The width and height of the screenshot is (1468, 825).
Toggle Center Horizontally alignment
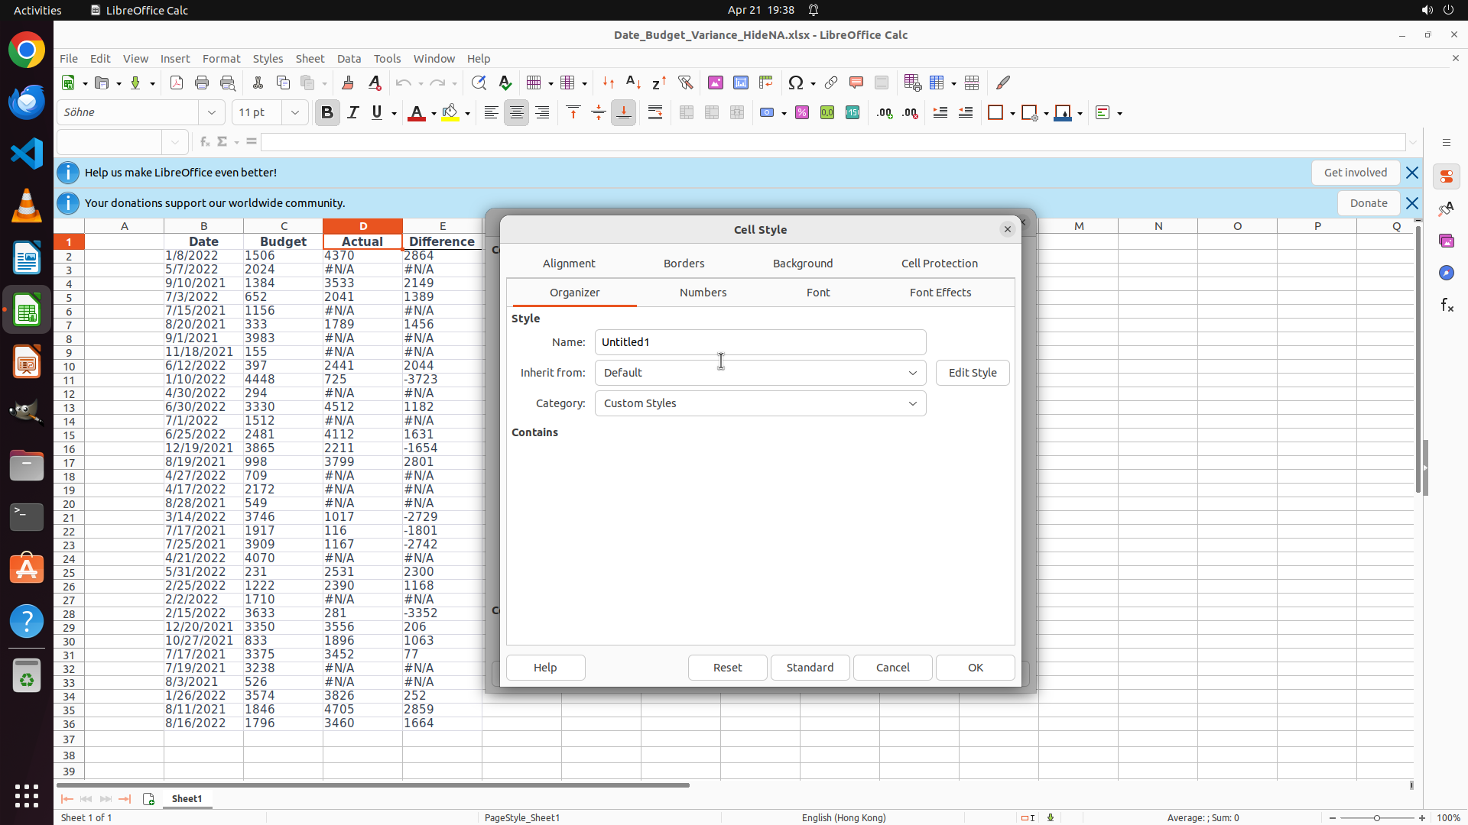click(517, 113)
